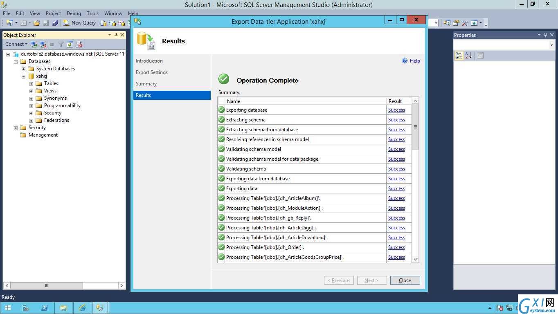Click the New Project toolbar icon

(x=10, y=23)
